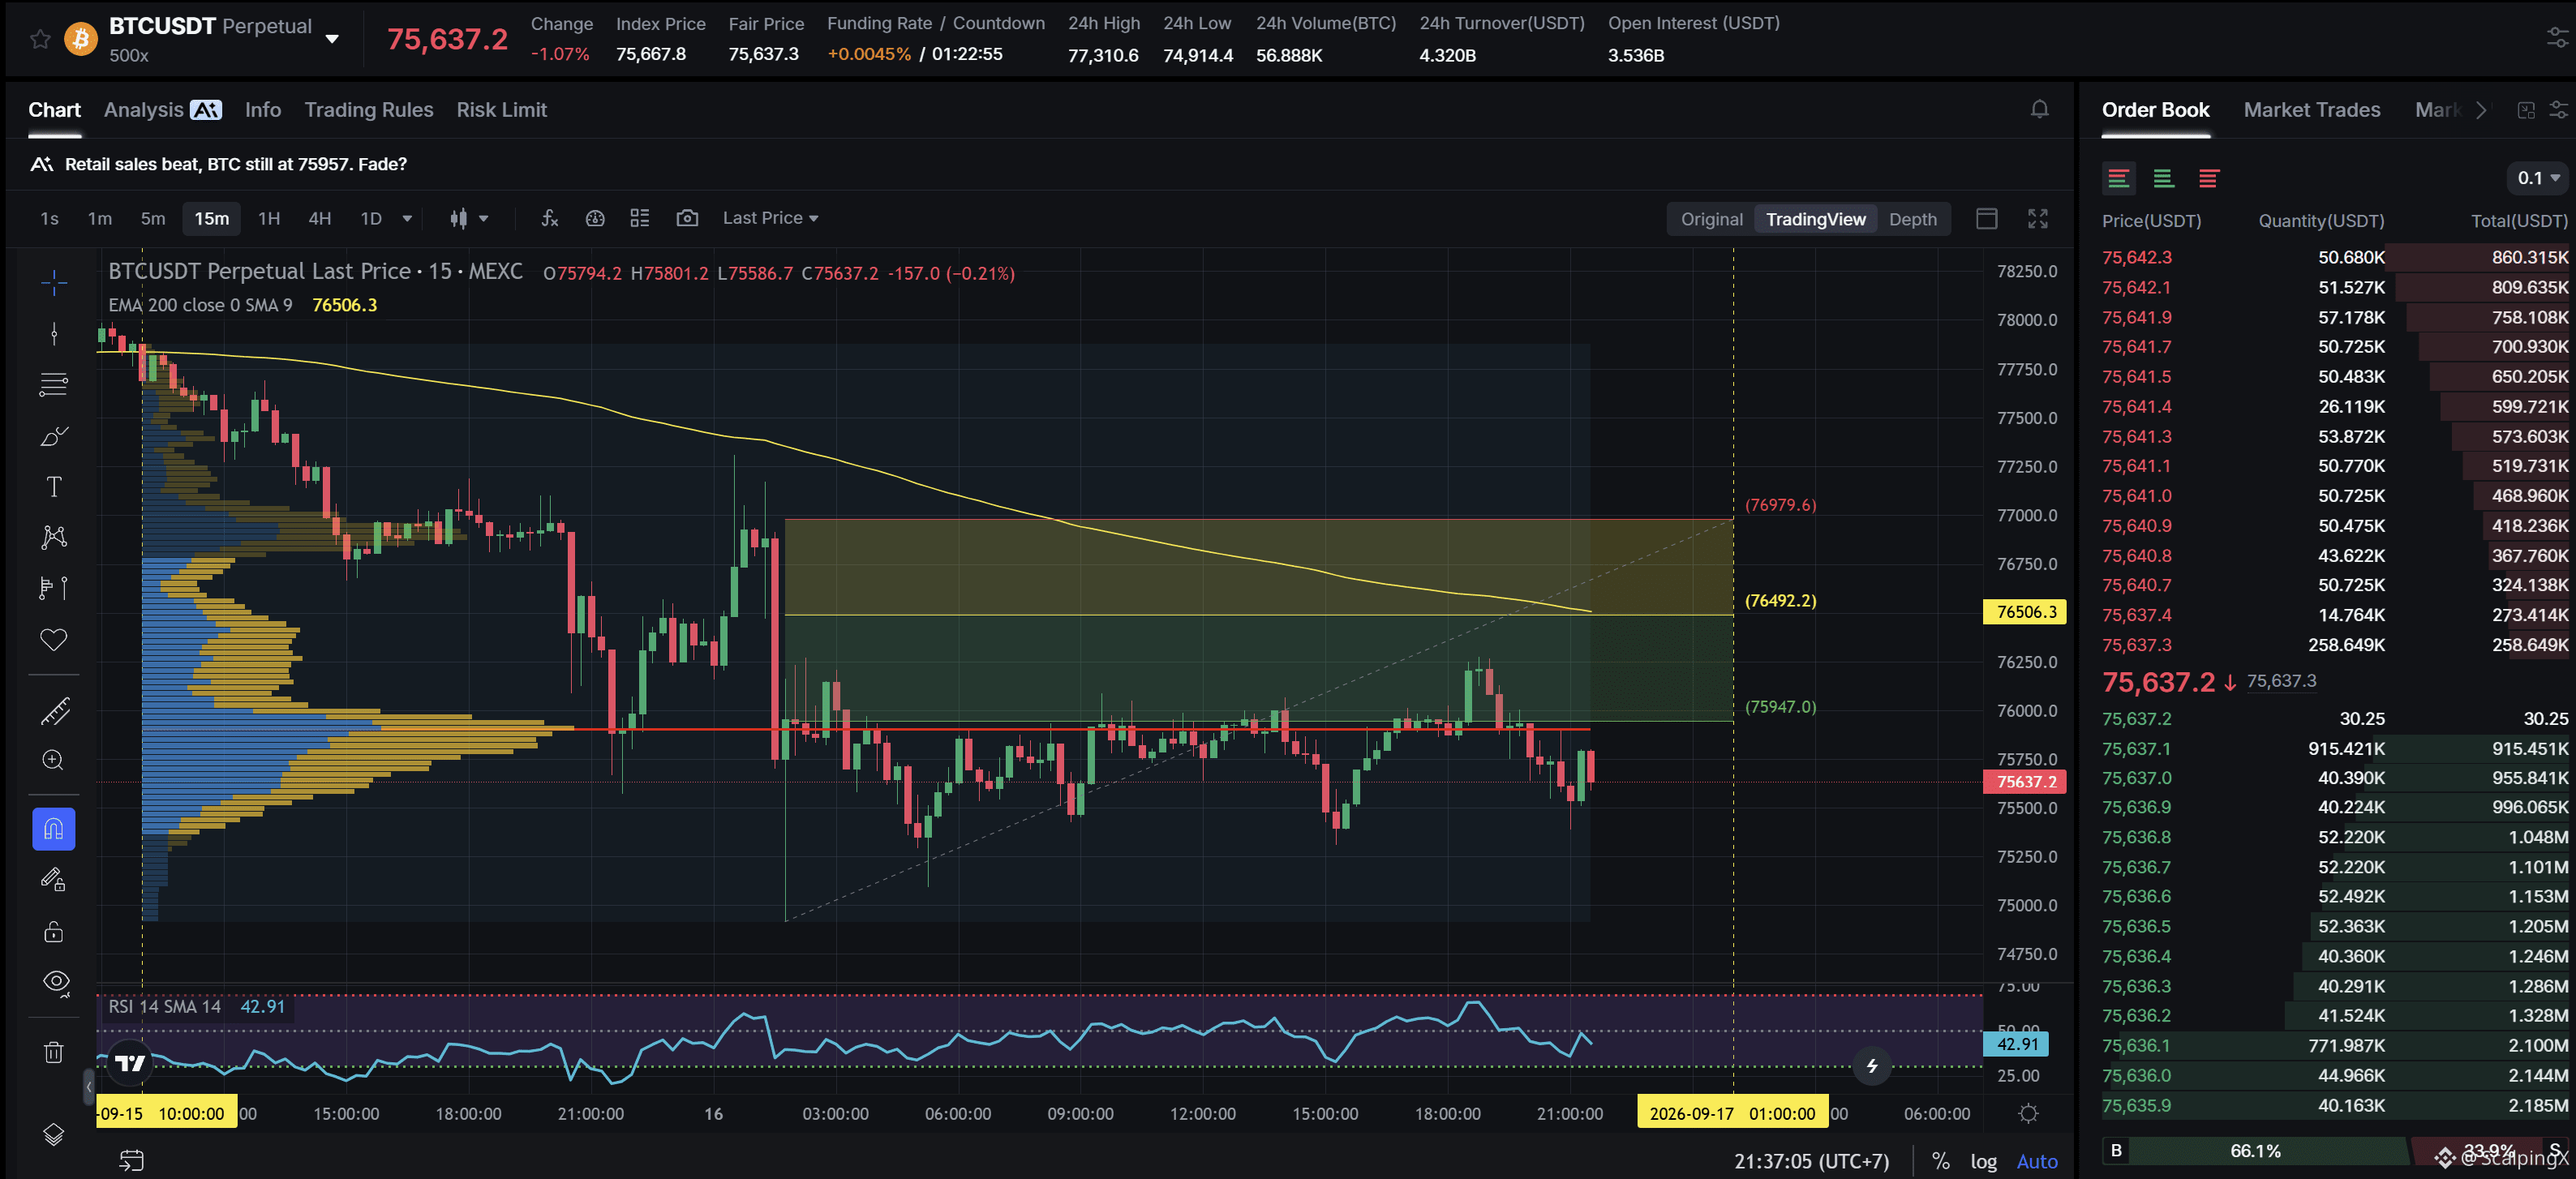Open the text annotation tool
The image size is (2576, 1179).
(x=54, y=487)
